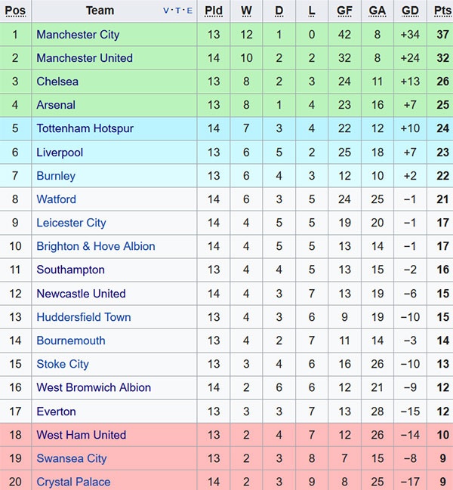Open Tottenham Hotspur team link
This screenshot has width=453, height=490.
[x=85, y=128]
